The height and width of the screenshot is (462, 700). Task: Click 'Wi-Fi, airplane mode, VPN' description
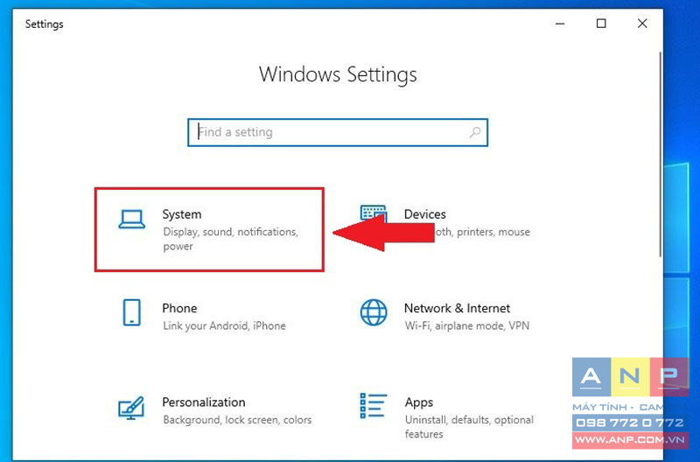click(467, 325)
